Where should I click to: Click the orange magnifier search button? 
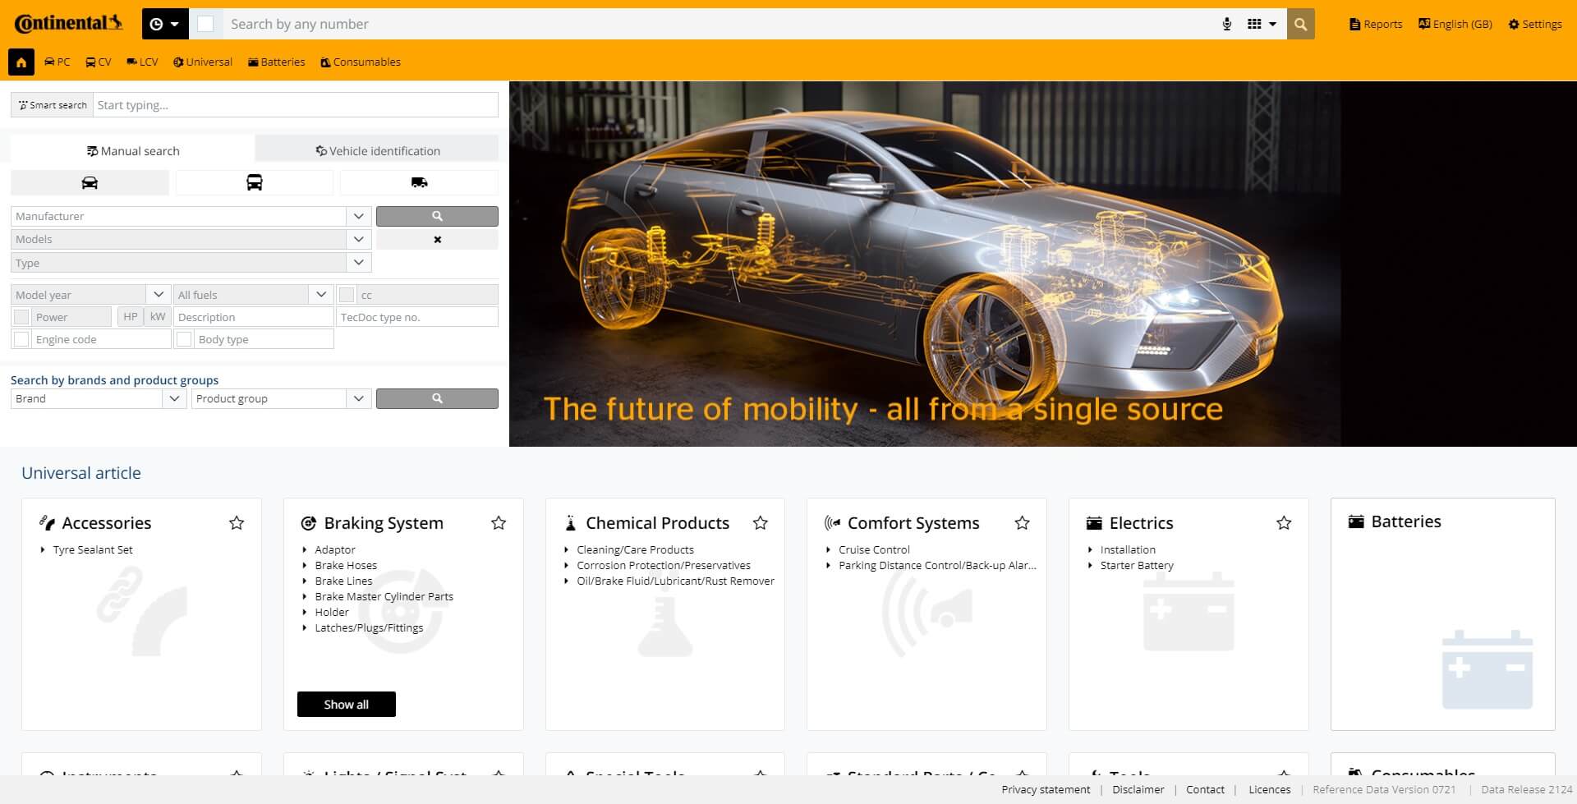(x=1300, y=25)
